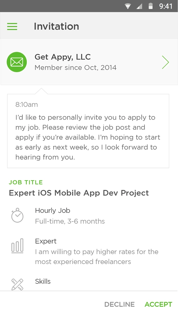This screenshot has width=178, height=318.
Task: Click the stopwatch Hourly Job icon
Action: (17, 215)
